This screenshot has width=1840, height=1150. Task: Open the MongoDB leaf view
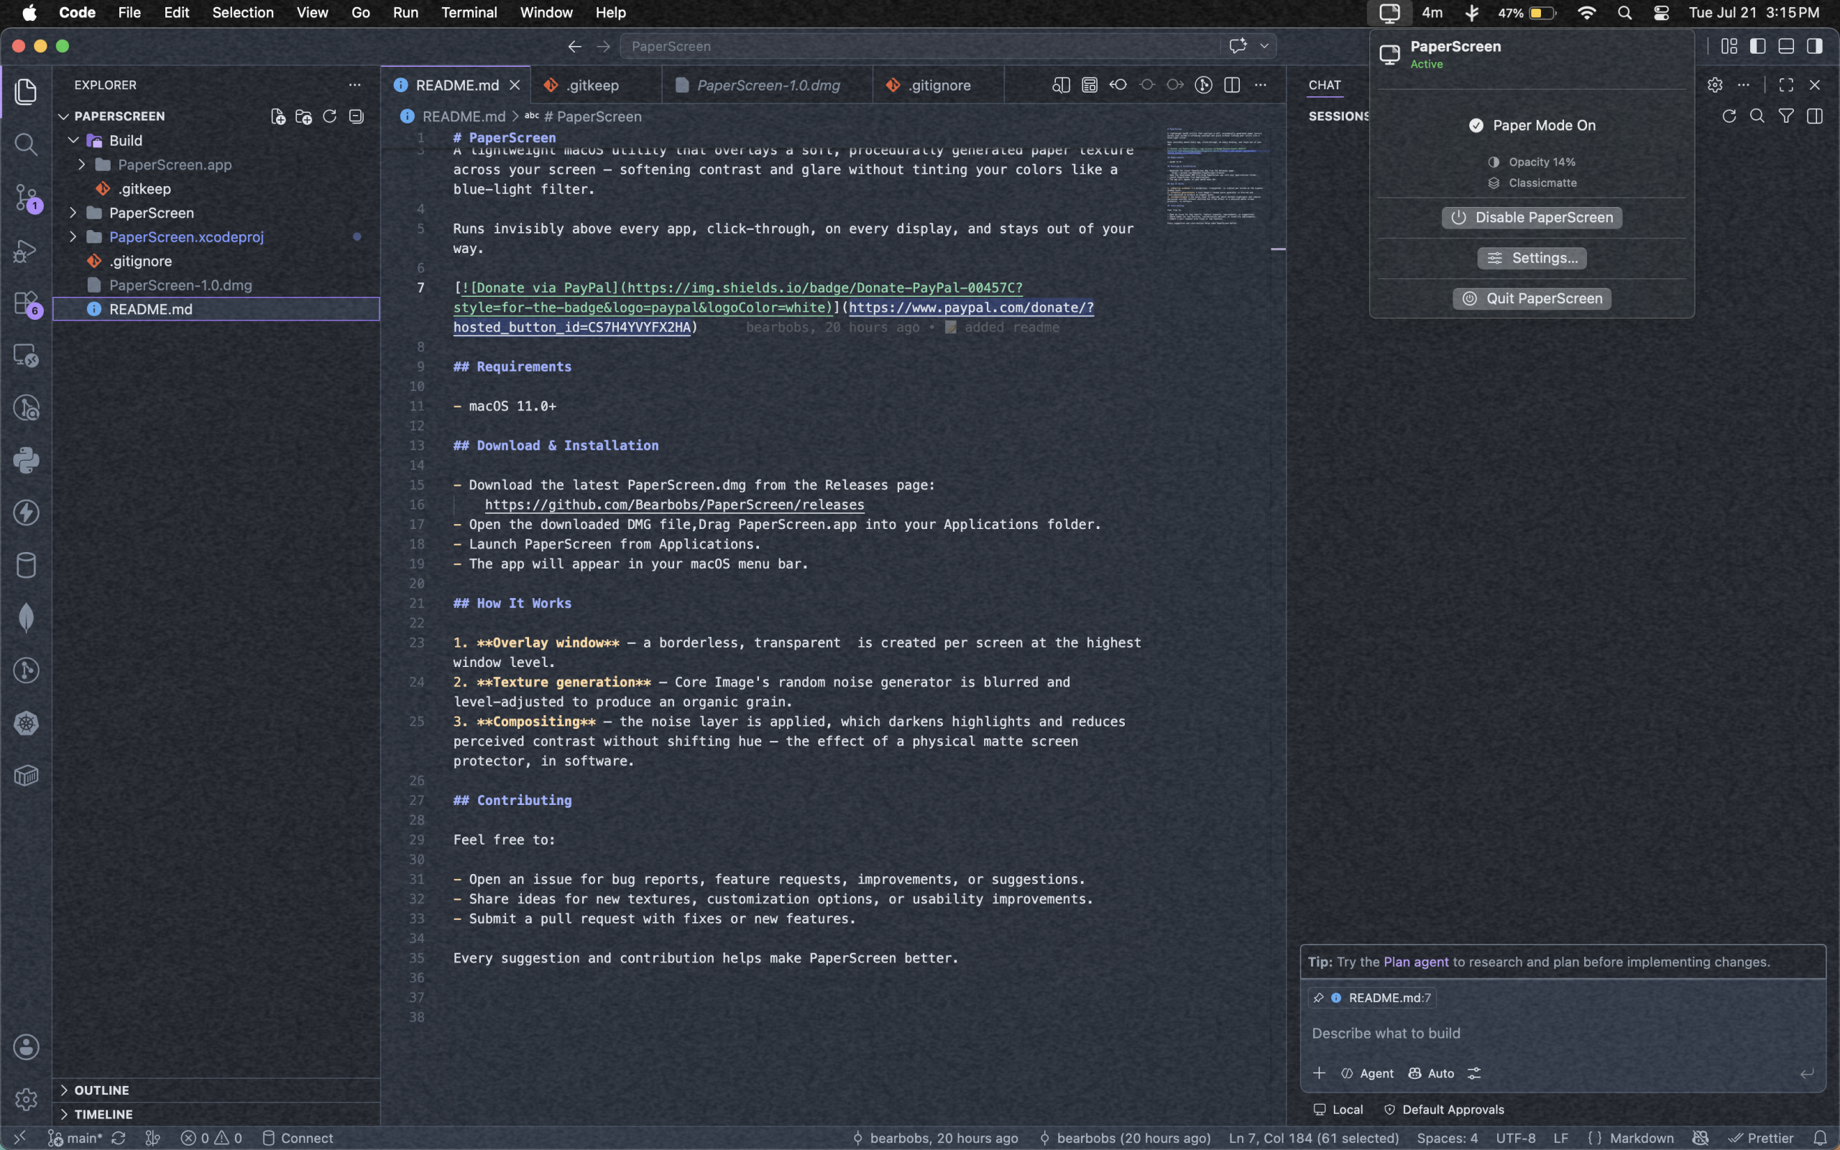[x=26, y=617]
